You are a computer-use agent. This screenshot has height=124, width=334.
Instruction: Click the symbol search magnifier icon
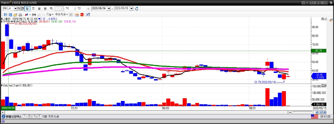[x=19, y=8]
